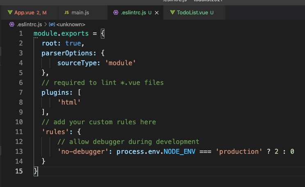Click the three-dot hint under module
Screen dimensions: 305x187
click(x=36, y=38)
